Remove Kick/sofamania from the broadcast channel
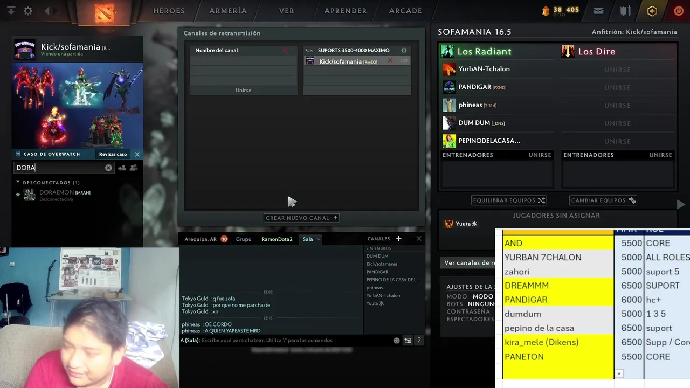This screenshot has width=690, height=388. point(390,60)
